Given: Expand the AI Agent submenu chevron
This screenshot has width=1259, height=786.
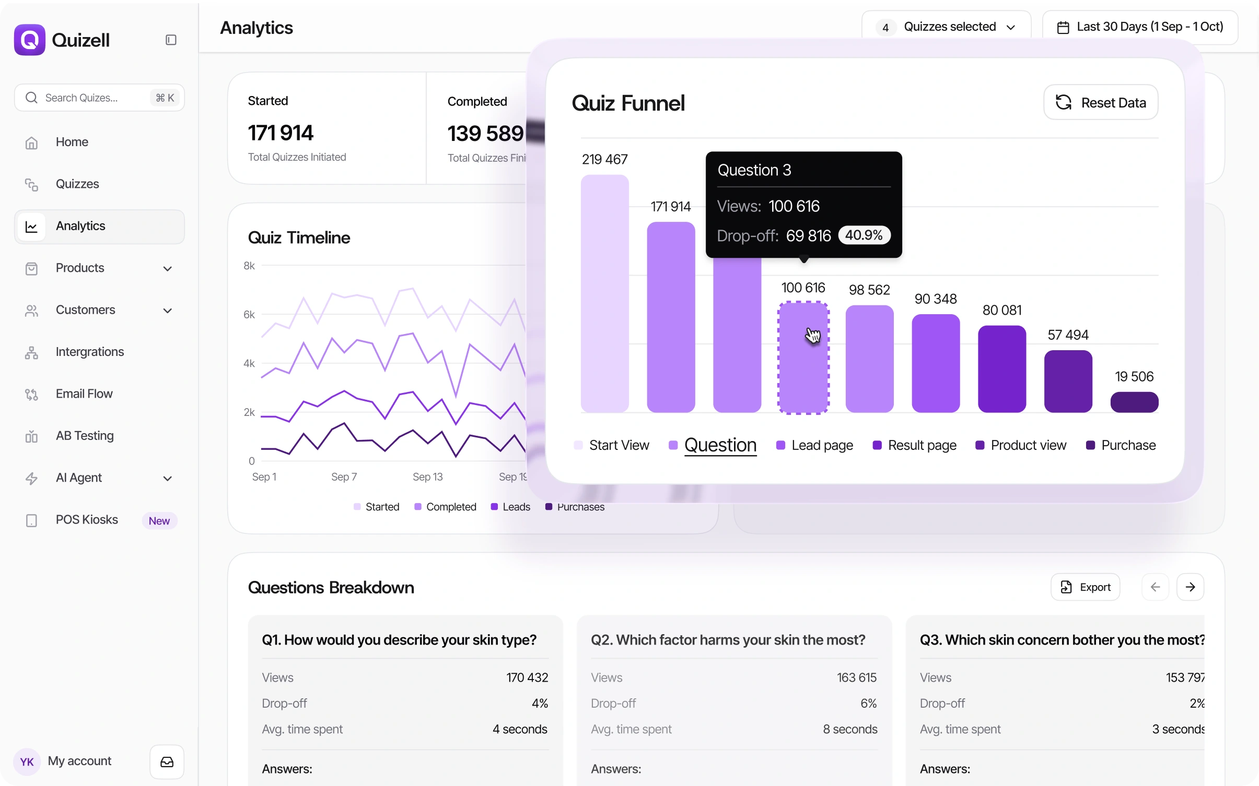Looking at the screenshot, I should 167,479.
